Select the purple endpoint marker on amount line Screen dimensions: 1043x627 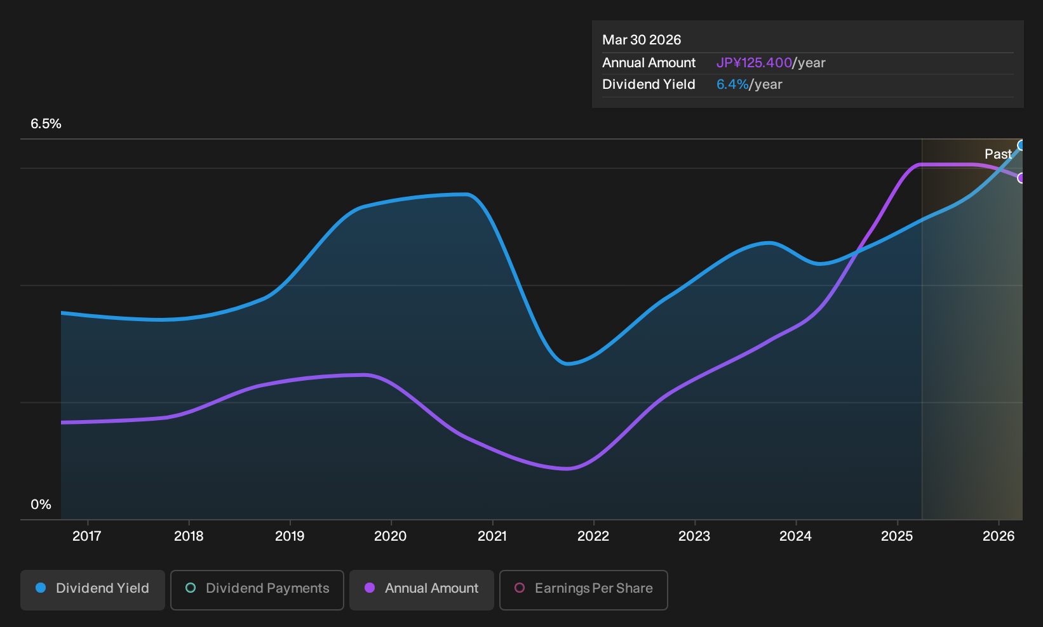pyautogui.click(x=1021, y=178)
